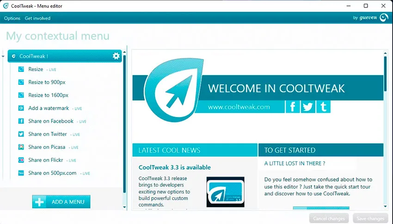Viewport: 393px width, 224px height.
Task: Open the CoolTweak 3.3 is available headline
Action: (175, 167)
